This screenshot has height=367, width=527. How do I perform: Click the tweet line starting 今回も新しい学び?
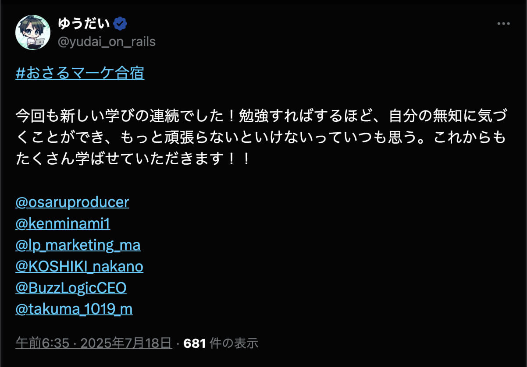260,116
